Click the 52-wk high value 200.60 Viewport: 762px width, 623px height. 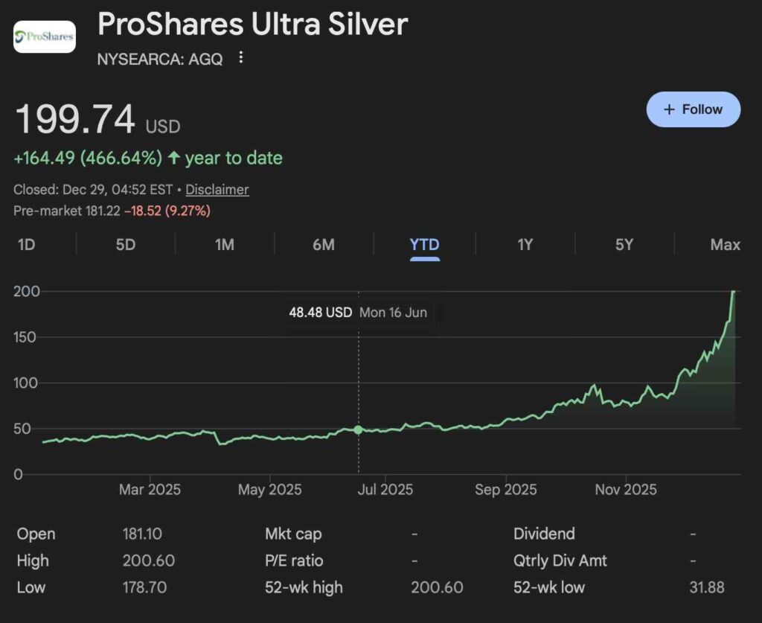pos(437,587)
